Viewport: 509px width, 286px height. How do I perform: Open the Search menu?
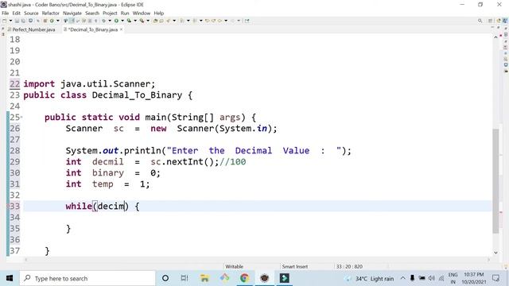(92, 13)
